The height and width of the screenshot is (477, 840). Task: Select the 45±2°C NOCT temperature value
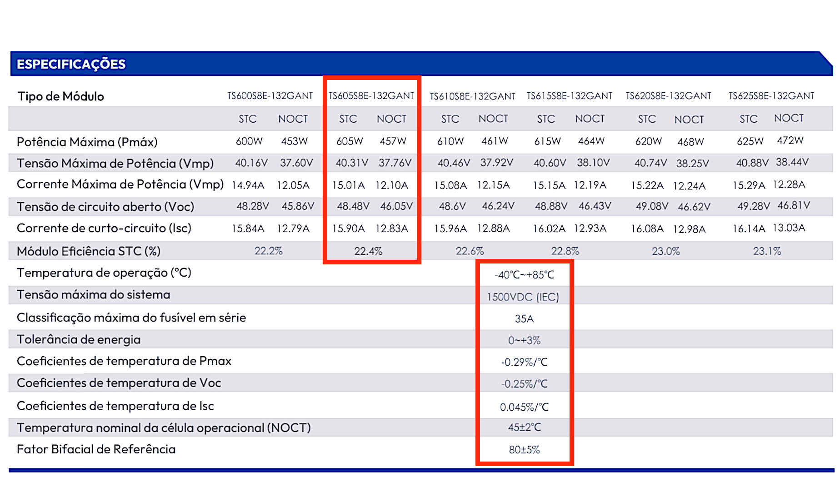click(x=524, y=427)
